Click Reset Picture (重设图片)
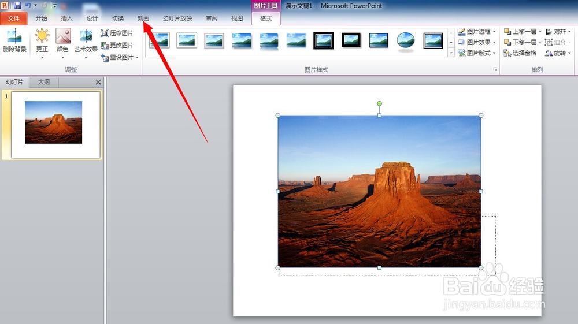Viewport: 578px width, 324px height. point(117,57)
